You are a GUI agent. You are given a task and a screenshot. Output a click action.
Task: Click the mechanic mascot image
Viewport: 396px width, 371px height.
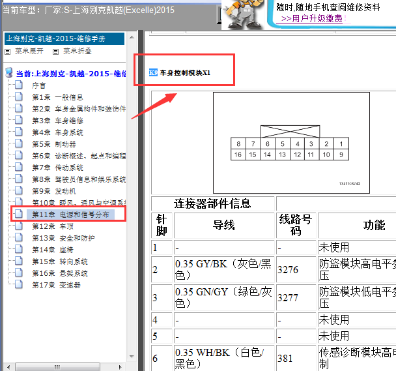[242, 14]
